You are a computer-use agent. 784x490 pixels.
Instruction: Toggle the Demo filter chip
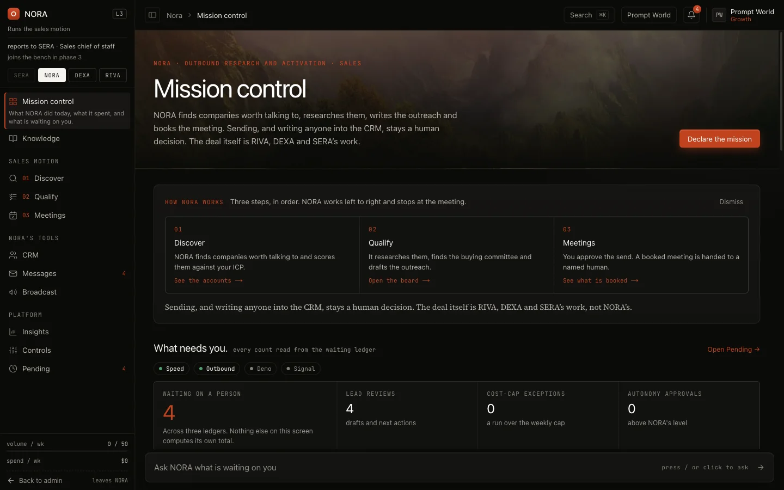pos(261,369)
